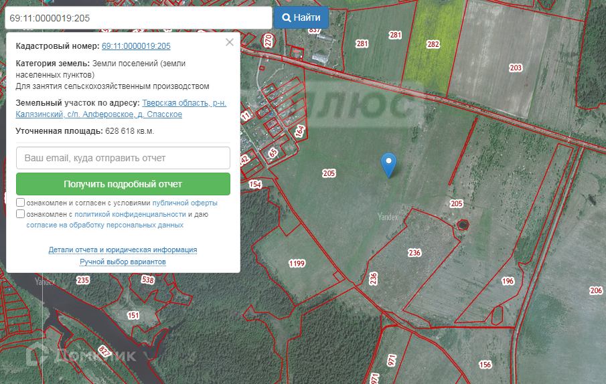Select parcel label 235 on map

(x=83, y=280)
